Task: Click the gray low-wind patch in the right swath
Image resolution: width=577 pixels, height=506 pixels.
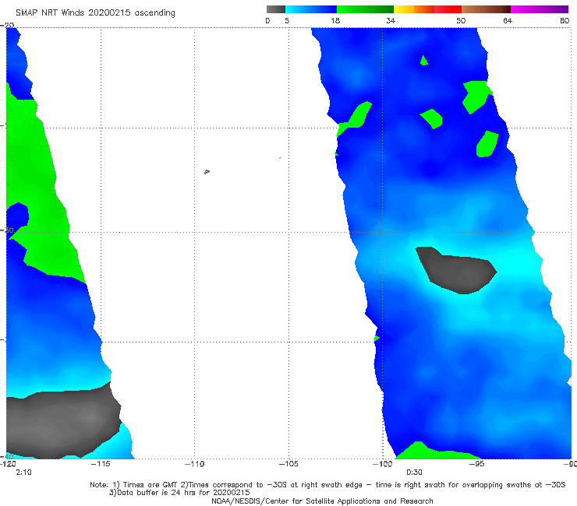Action: pos(456,270)
